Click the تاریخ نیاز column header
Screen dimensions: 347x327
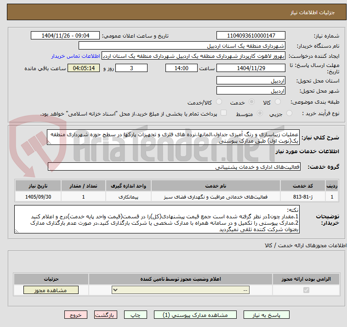(38, 186)
